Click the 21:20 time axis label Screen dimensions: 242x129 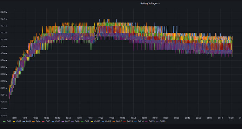click(x=231, y=118)
